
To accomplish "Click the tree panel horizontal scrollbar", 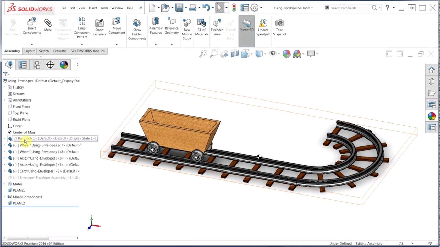I will coord(27,238).
